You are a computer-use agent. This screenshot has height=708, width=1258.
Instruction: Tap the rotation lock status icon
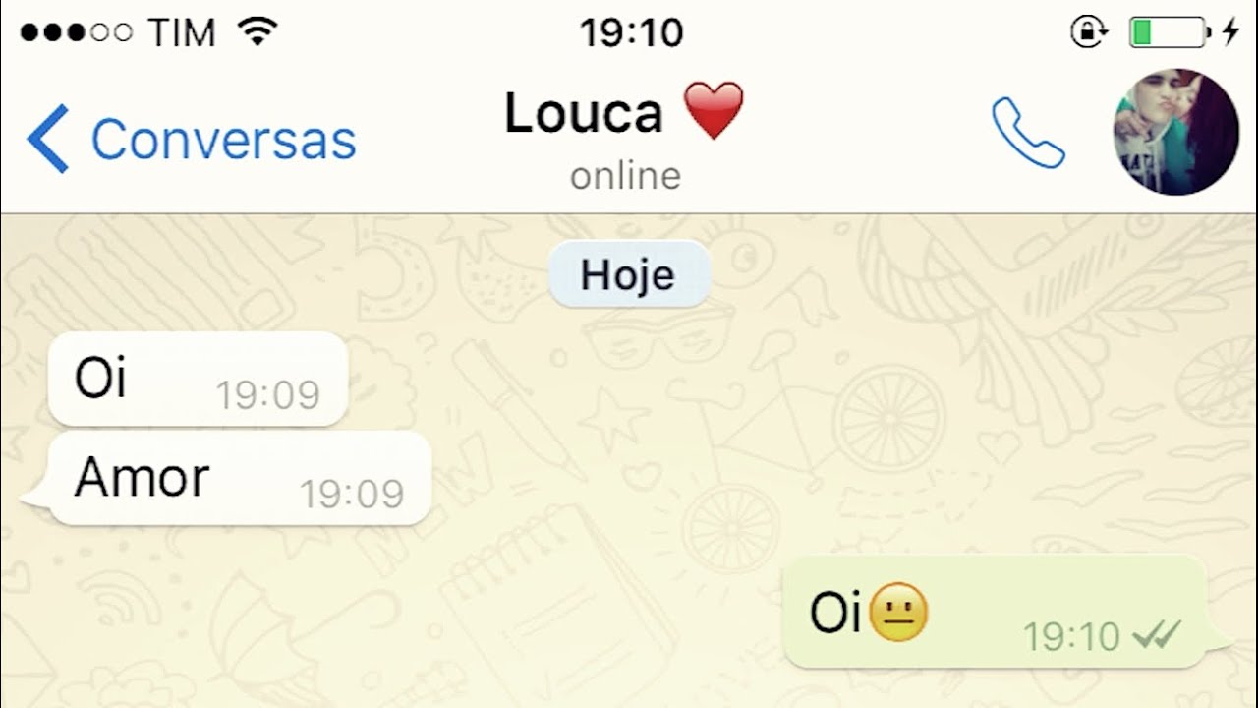pos(1088,32)
